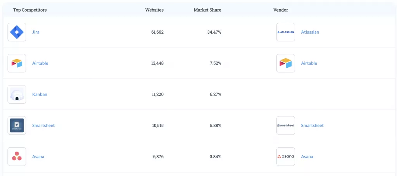Select the 11,220 websites value
Image resolution: width=397 pixels, height=176 pixels.
coord(158,94)
